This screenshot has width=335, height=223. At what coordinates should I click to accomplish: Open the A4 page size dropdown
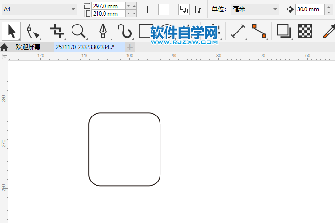tap(73, 9)
